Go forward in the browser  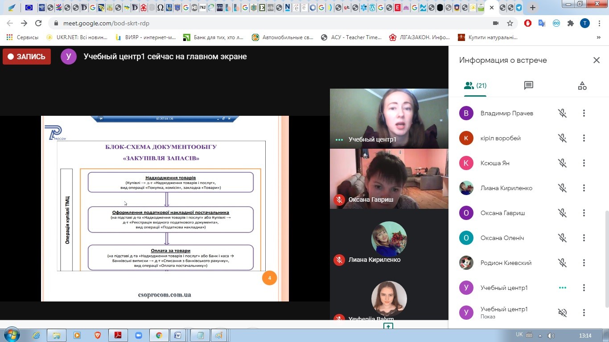(24, 23)
